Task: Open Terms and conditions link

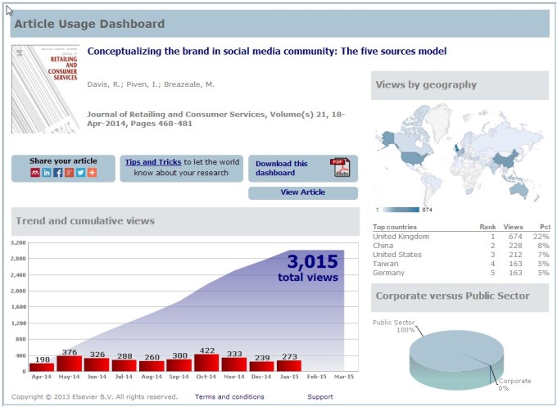Action: tap(229, 396)
